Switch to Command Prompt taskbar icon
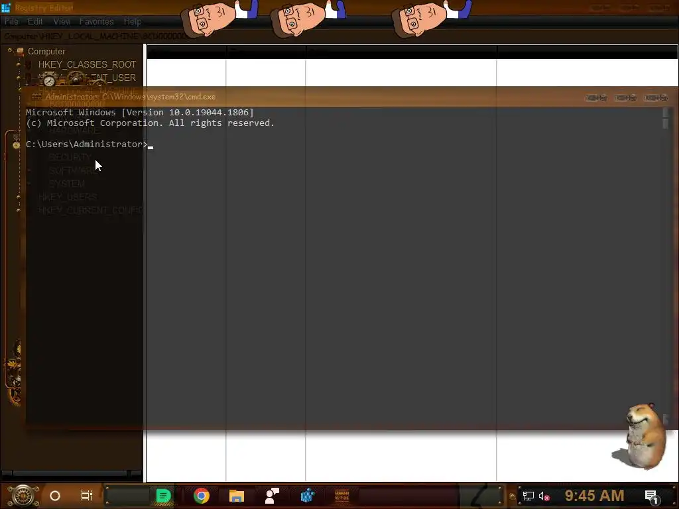 coord(342,496)
